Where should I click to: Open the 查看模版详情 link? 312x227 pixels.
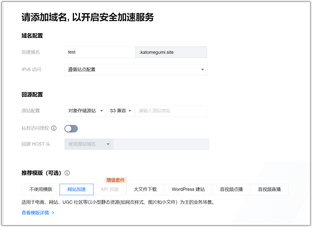click(38, 213)
